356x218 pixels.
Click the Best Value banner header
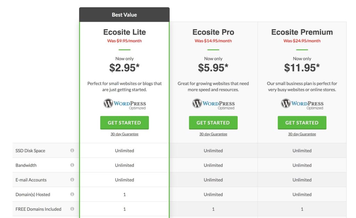(124, 15)
